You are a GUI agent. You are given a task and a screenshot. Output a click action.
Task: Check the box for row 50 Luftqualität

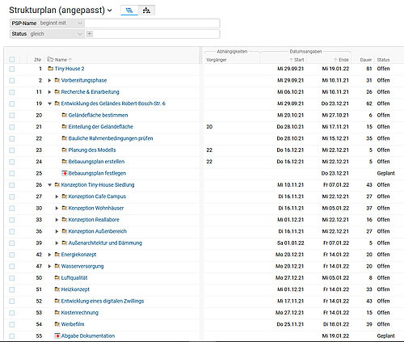tap(12, 278)
